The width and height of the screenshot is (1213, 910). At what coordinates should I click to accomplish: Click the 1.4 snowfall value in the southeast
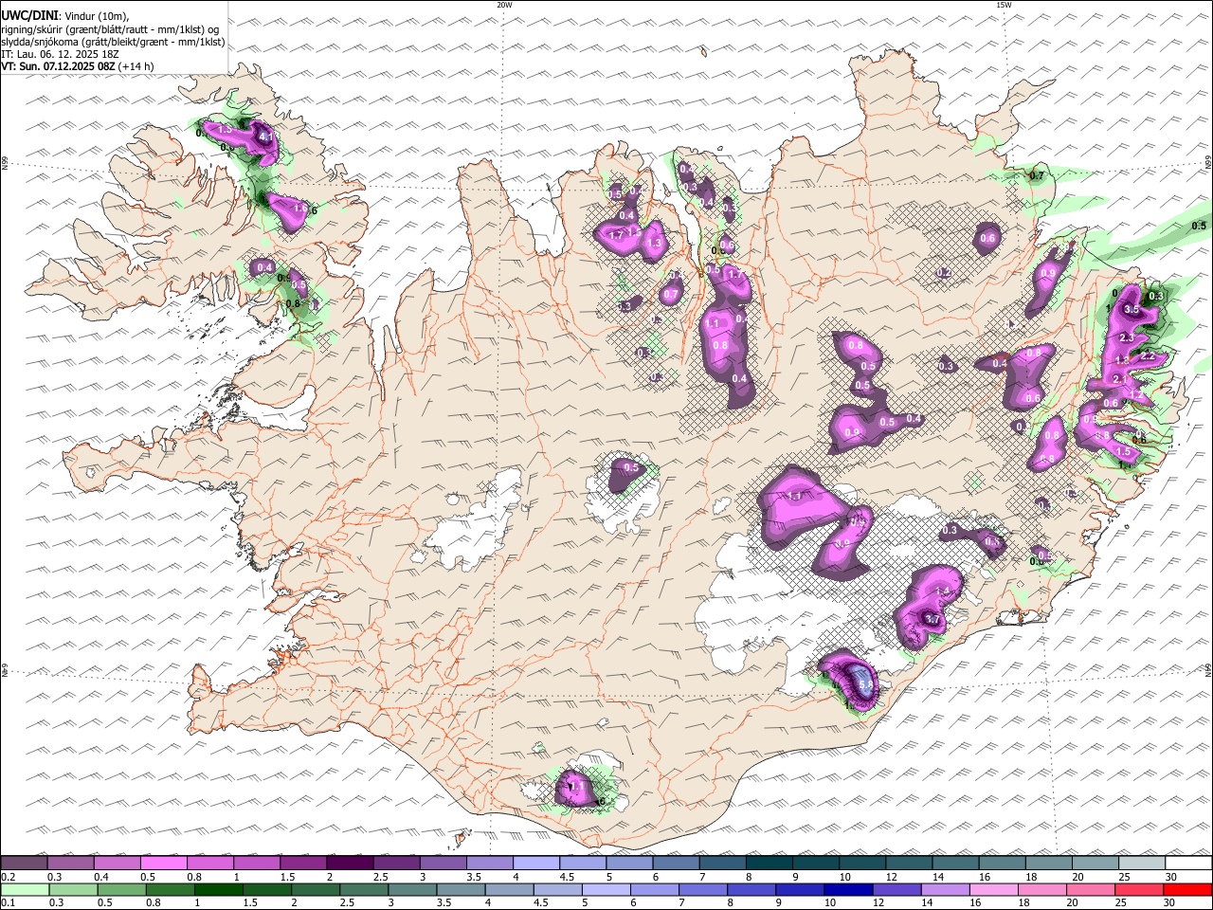point(942,591)
